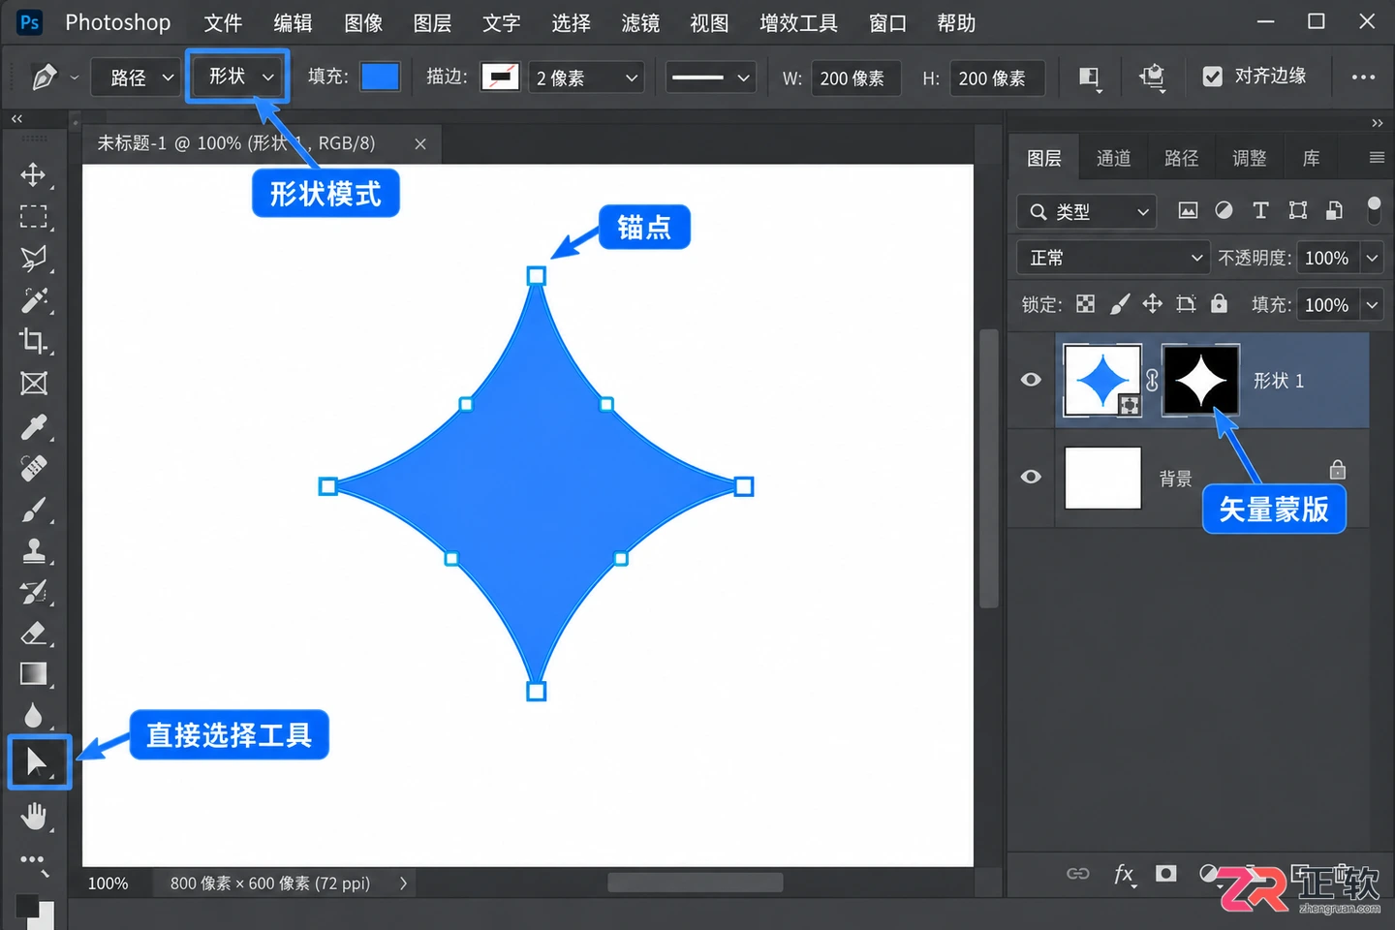Select the Eyedropper tool
1395x930 pixels.
(x=34, y=426)
